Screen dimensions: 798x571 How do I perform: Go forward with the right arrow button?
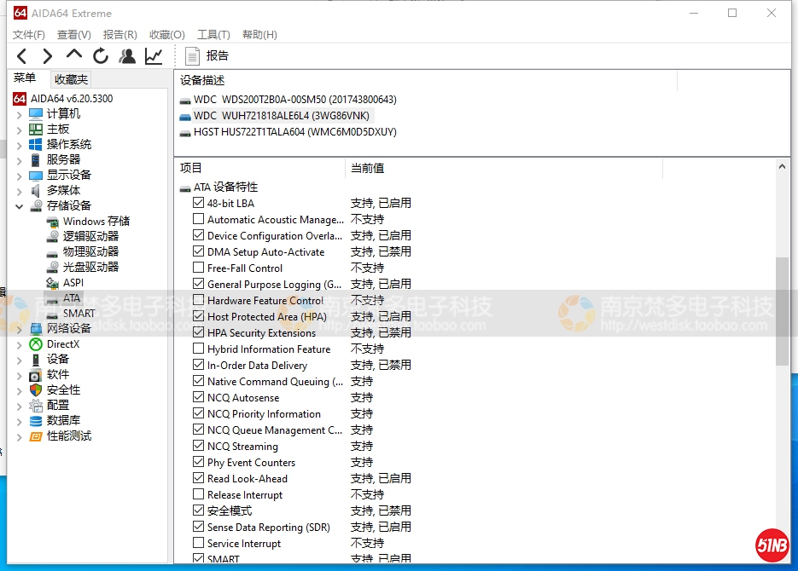pos(47,56)
